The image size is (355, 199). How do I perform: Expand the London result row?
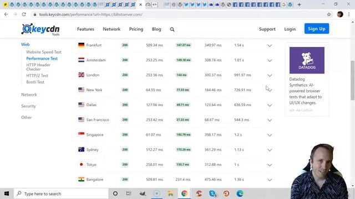tap(270, 75)
